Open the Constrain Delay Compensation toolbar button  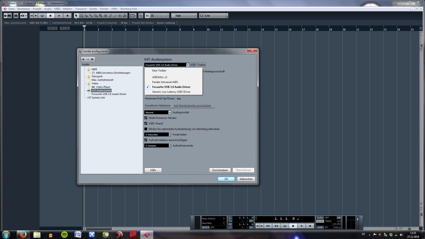click(x=16, y=16)
